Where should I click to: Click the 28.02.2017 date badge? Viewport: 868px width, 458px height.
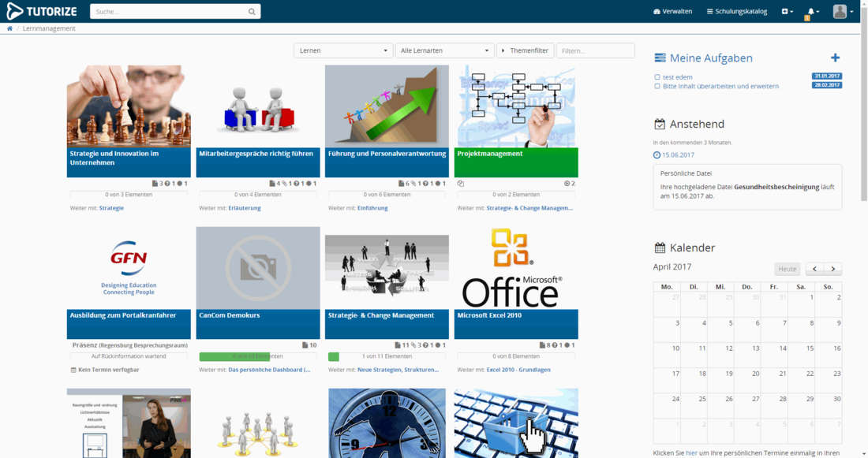(x=827, y=85)
